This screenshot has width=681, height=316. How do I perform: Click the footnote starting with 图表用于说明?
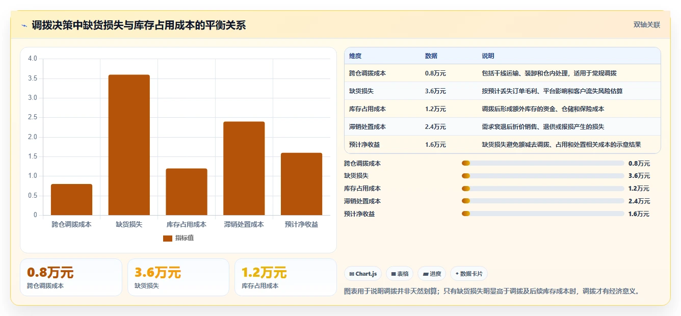[492, 292]
